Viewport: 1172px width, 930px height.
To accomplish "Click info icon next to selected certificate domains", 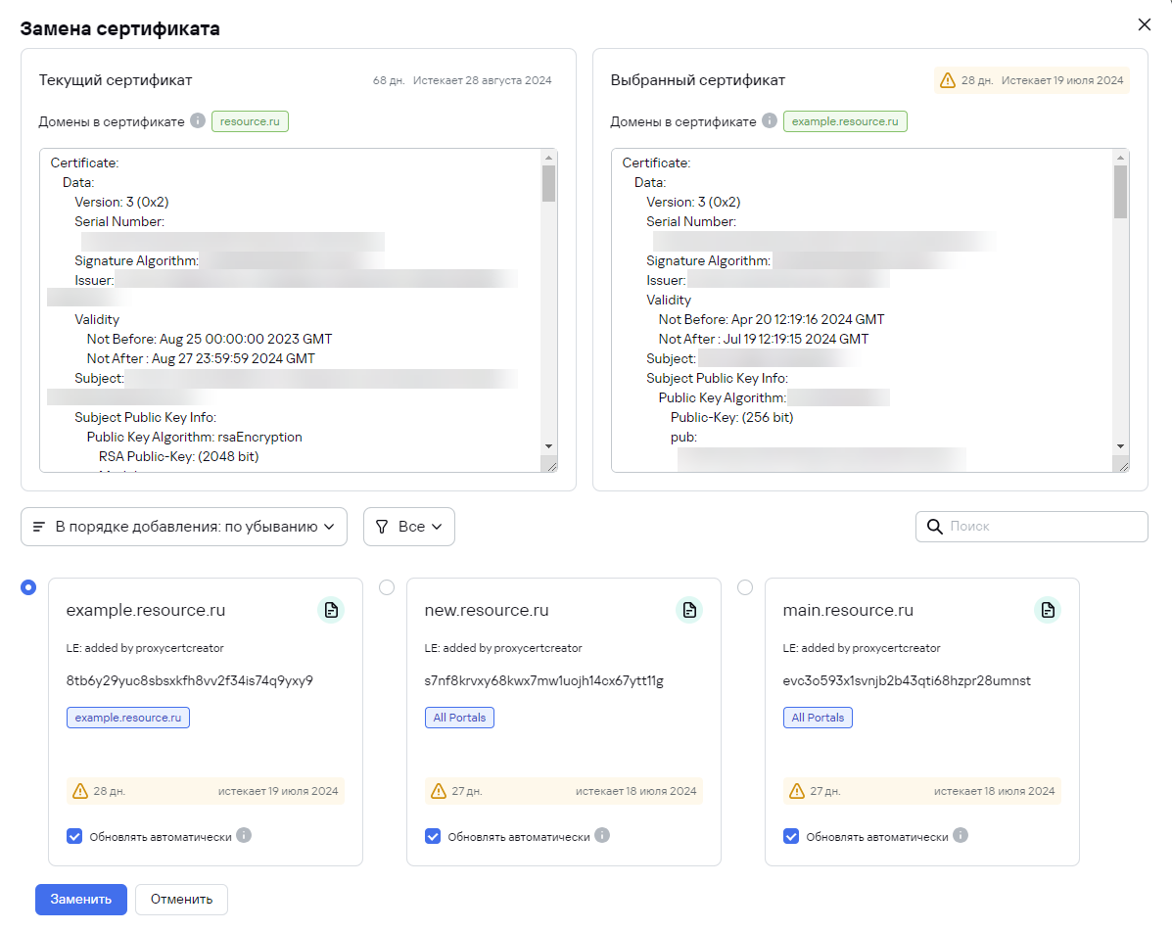I will tap(770, 121).
